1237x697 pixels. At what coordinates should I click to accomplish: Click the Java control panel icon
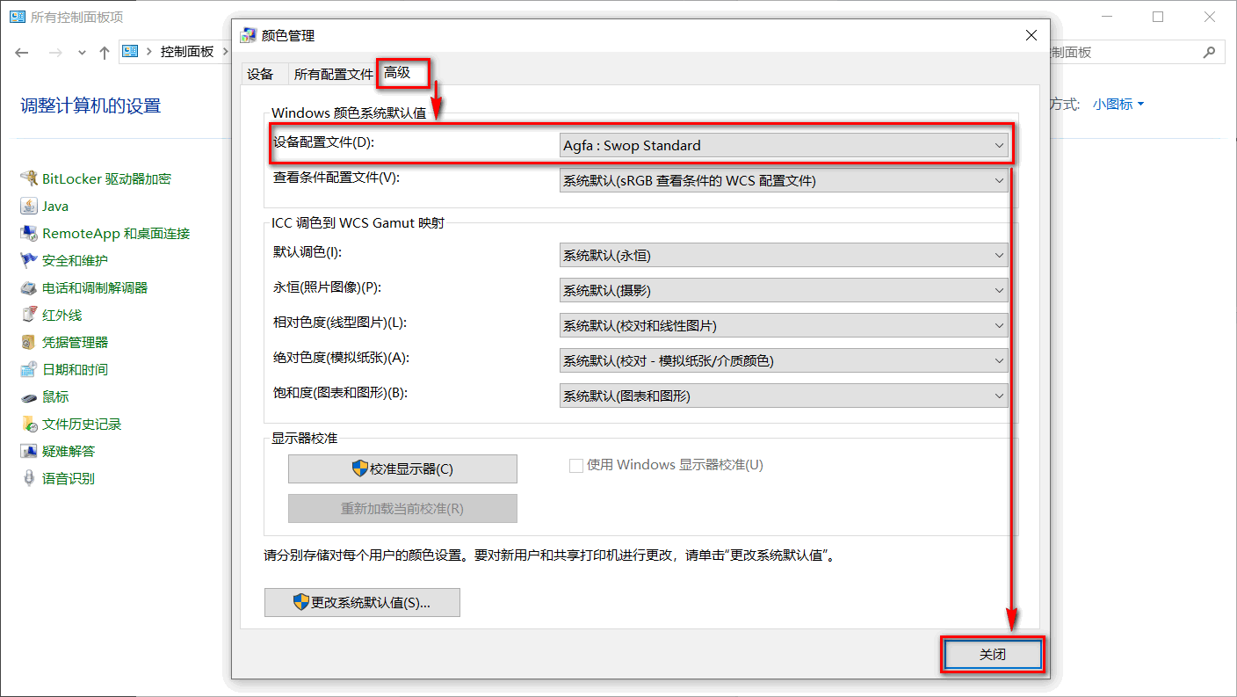(x=29, y=206)
